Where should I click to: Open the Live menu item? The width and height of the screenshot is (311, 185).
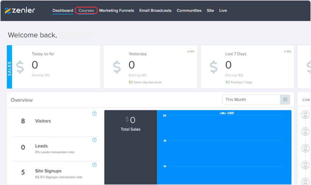tap(223, 11)
